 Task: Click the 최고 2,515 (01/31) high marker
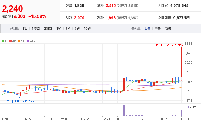point(169,45)
